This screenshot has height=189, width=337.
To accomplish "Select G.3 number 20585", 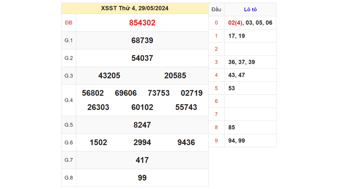I will pyautogui.click(x=175, y=76).
